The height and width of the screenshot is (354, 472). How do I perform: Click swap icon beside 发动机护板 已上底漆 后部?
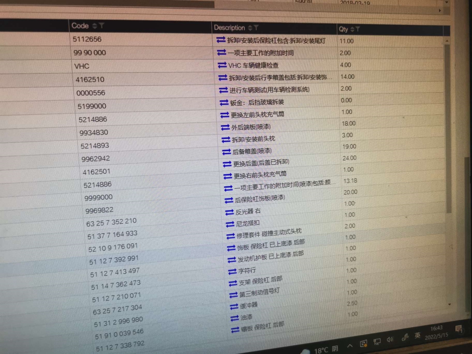(x=232, y=260)
